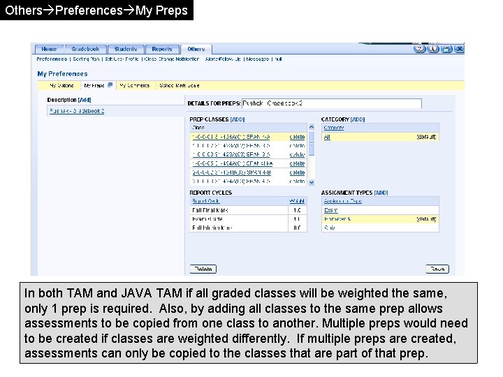
Task: Click the Exam Grade weight cell
Action: click(297, 219)
